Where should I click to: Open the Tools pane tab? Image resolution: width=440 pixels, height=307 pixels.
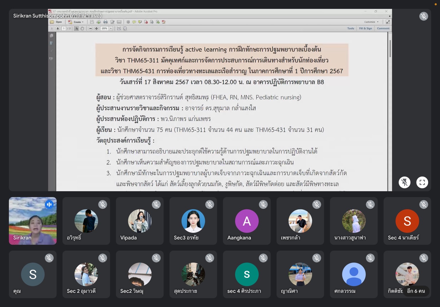coord(351,28)
